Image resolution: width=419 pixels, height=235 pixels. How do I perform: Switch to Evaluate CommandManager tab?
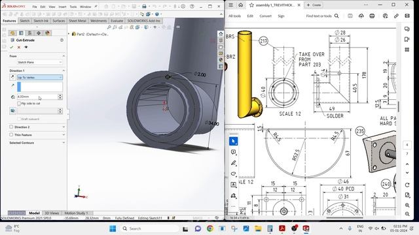[x=117, y=21]
